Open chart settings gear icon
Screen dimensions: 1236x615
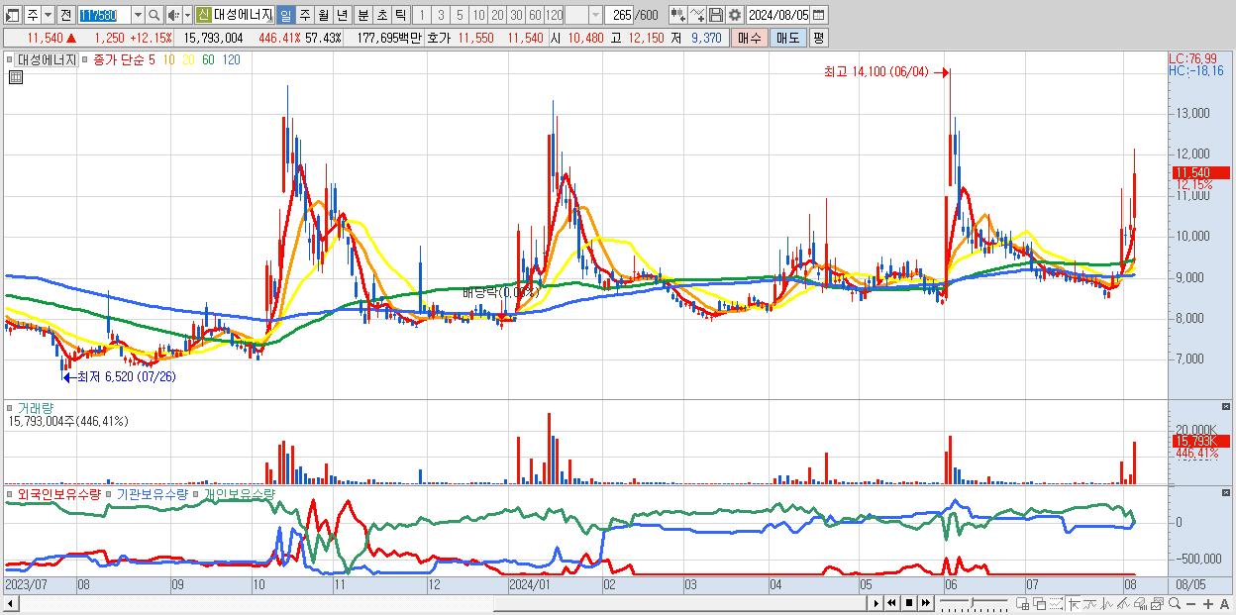coord(734,15)
